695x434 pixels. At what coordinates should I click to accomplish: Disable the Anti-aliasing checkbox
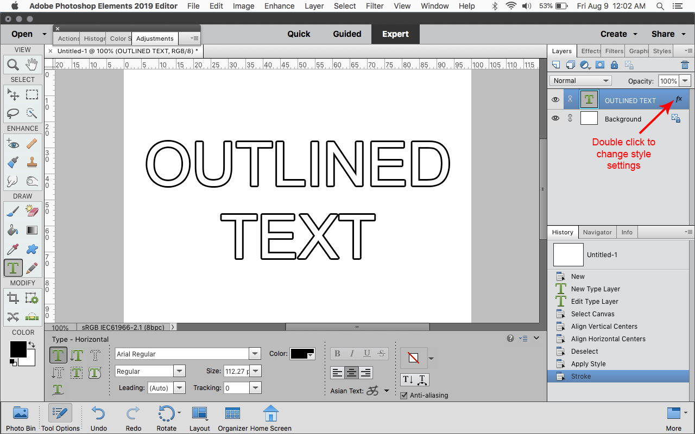pos(404,395)
